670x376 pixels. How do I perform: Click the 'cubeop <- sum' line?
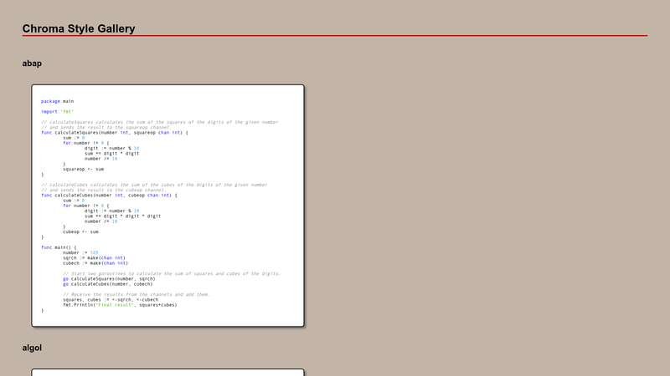coord(80,232)
